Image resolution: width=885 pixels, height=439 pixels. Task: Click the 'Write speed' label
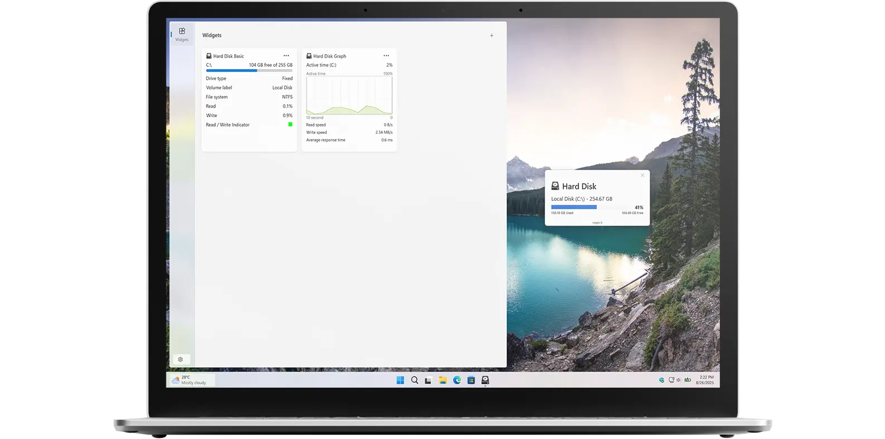pos(316,133)
